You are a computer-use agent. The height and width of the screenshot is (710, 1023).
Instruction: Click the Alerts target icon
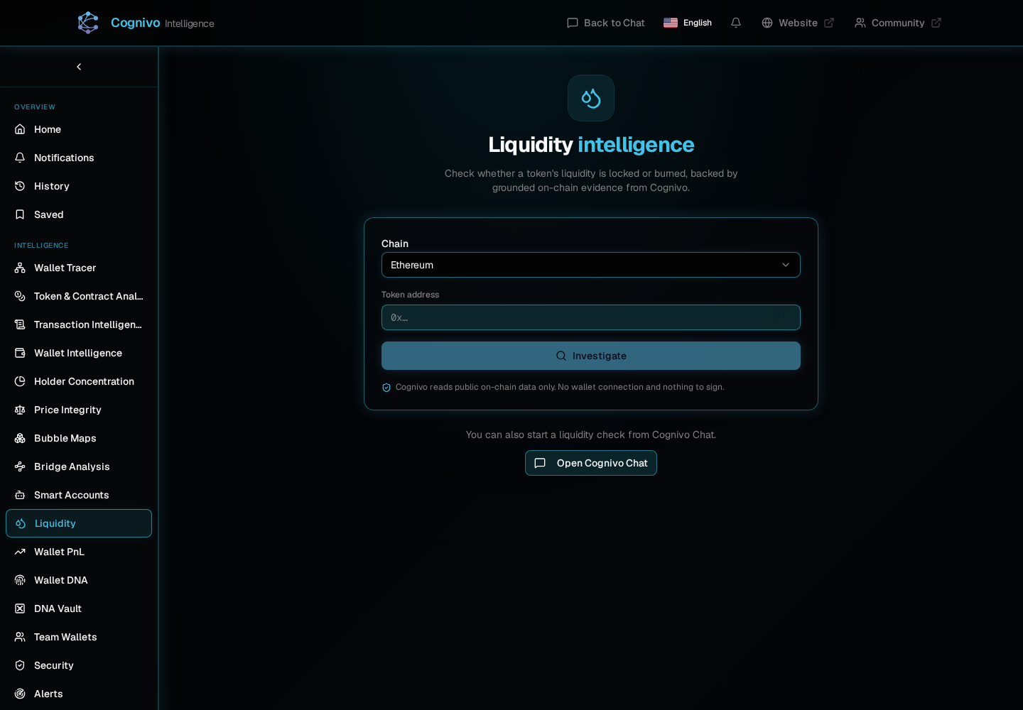click(20, 694)
